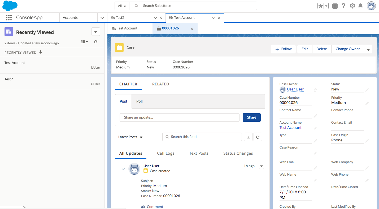Close the Test2 workspace tab

161,18
